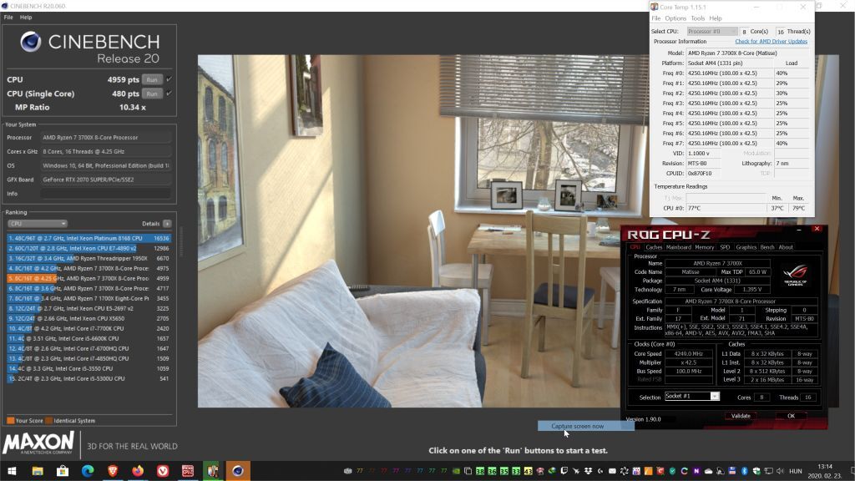The width and height of the screenshot is (855, 481).
Task: Select ranking entry Xeon Platinum 8168 CPU
Action: tap(89, 238)
